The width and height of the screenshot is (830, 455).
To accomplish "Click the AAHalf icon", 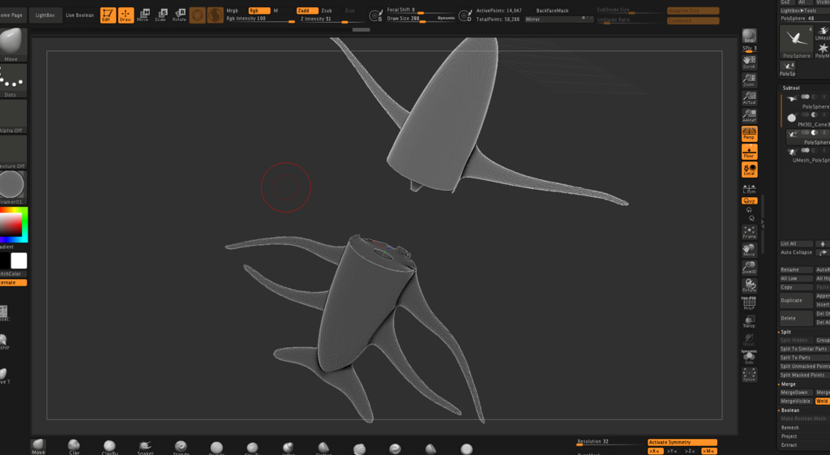I will 749,115.
